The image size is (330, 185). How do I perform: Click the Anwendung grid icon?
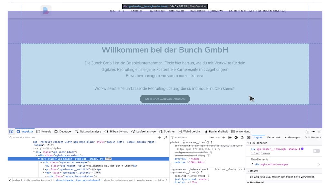pos(233,131)
